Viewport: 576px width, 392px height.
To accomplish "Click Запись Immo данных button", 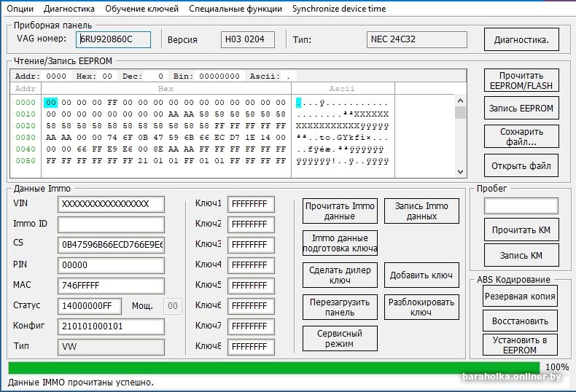I will (421, 211).
